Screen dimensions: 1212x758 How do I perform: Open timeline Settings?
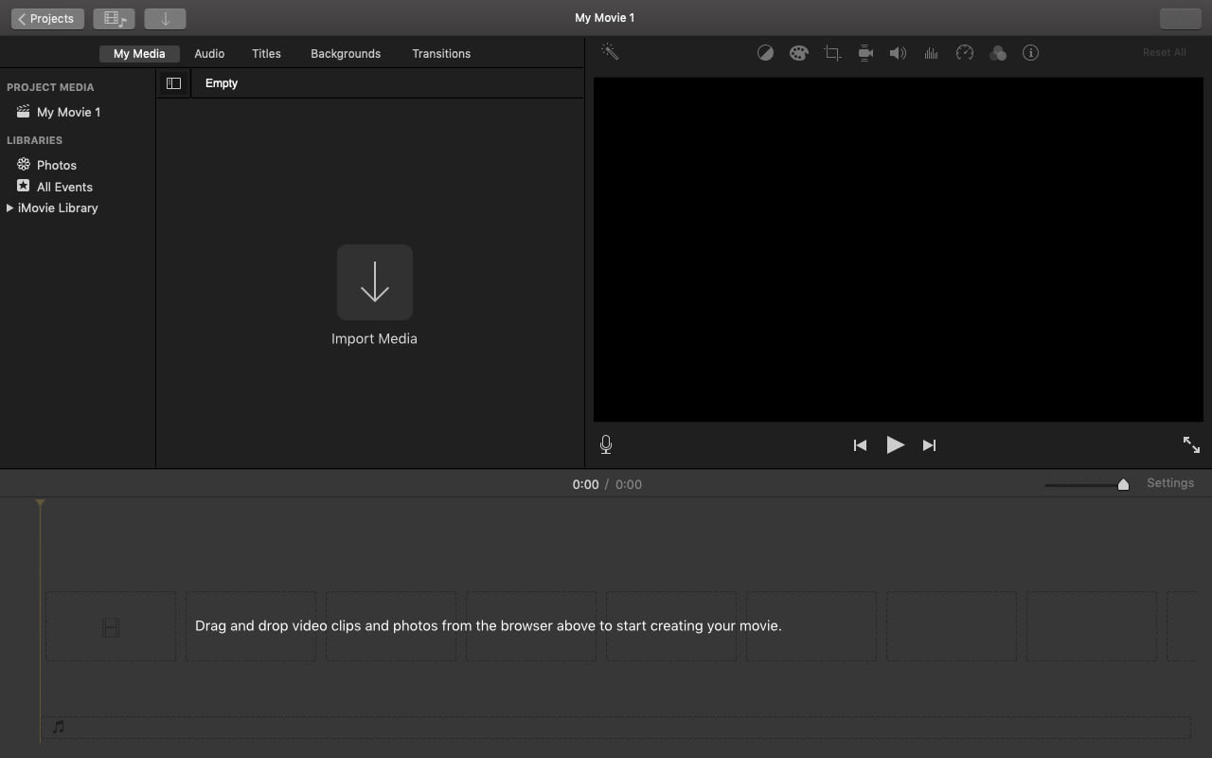pos(1170,483)
